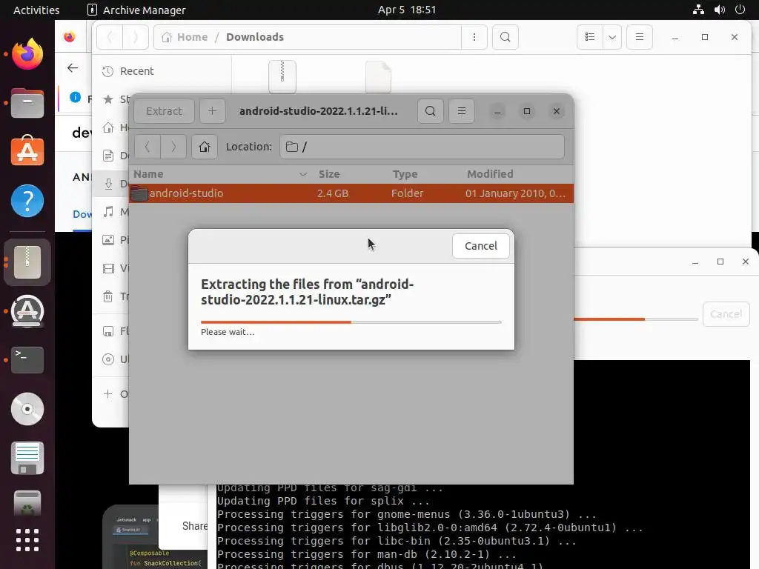Click the plus Other Locations icon in Files
The image size is (759, 569).
(x=108, y=394)
